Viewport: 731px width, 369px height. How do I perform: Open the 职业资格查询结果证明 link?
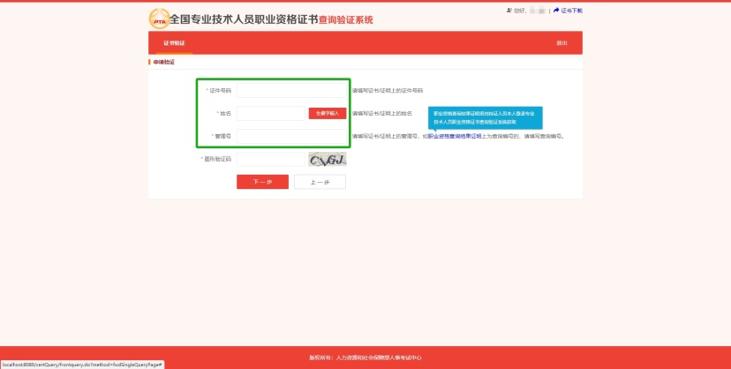point(455,137)
